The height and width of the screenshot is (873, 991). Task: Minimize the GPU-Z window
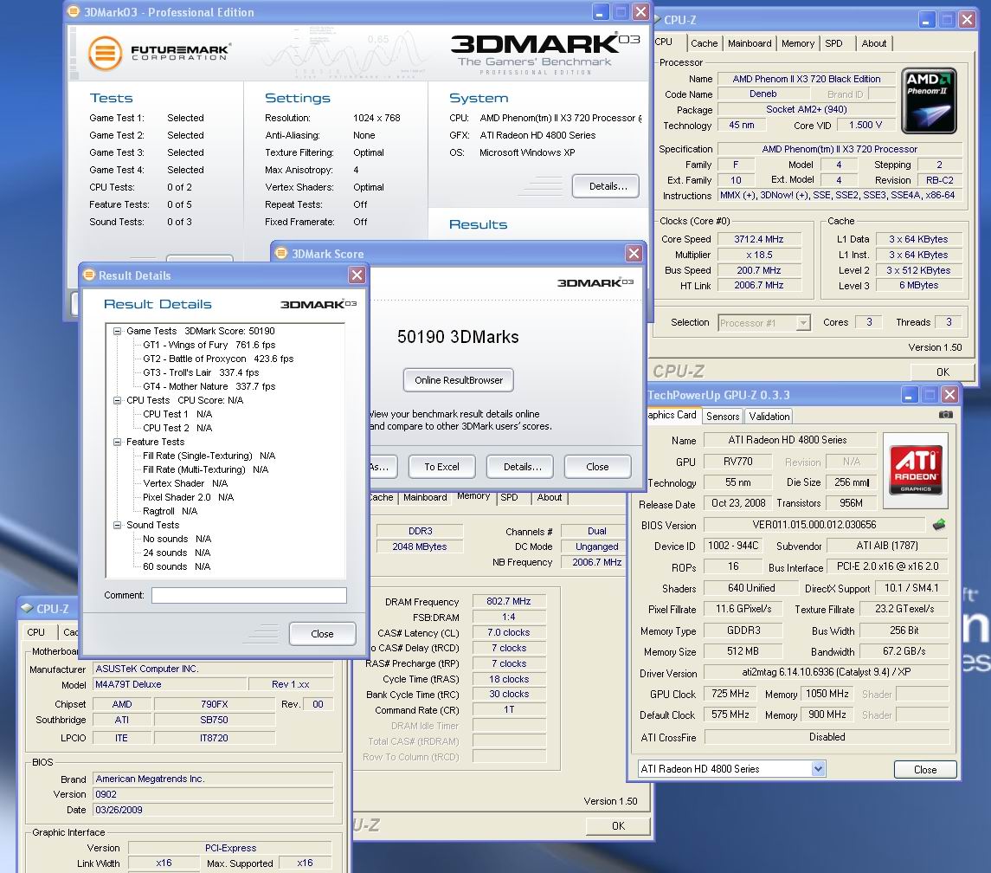(x=909, y=396)
